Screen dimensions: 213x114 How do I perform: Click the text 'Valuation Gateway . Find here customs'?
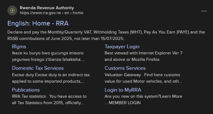(142, 75)
